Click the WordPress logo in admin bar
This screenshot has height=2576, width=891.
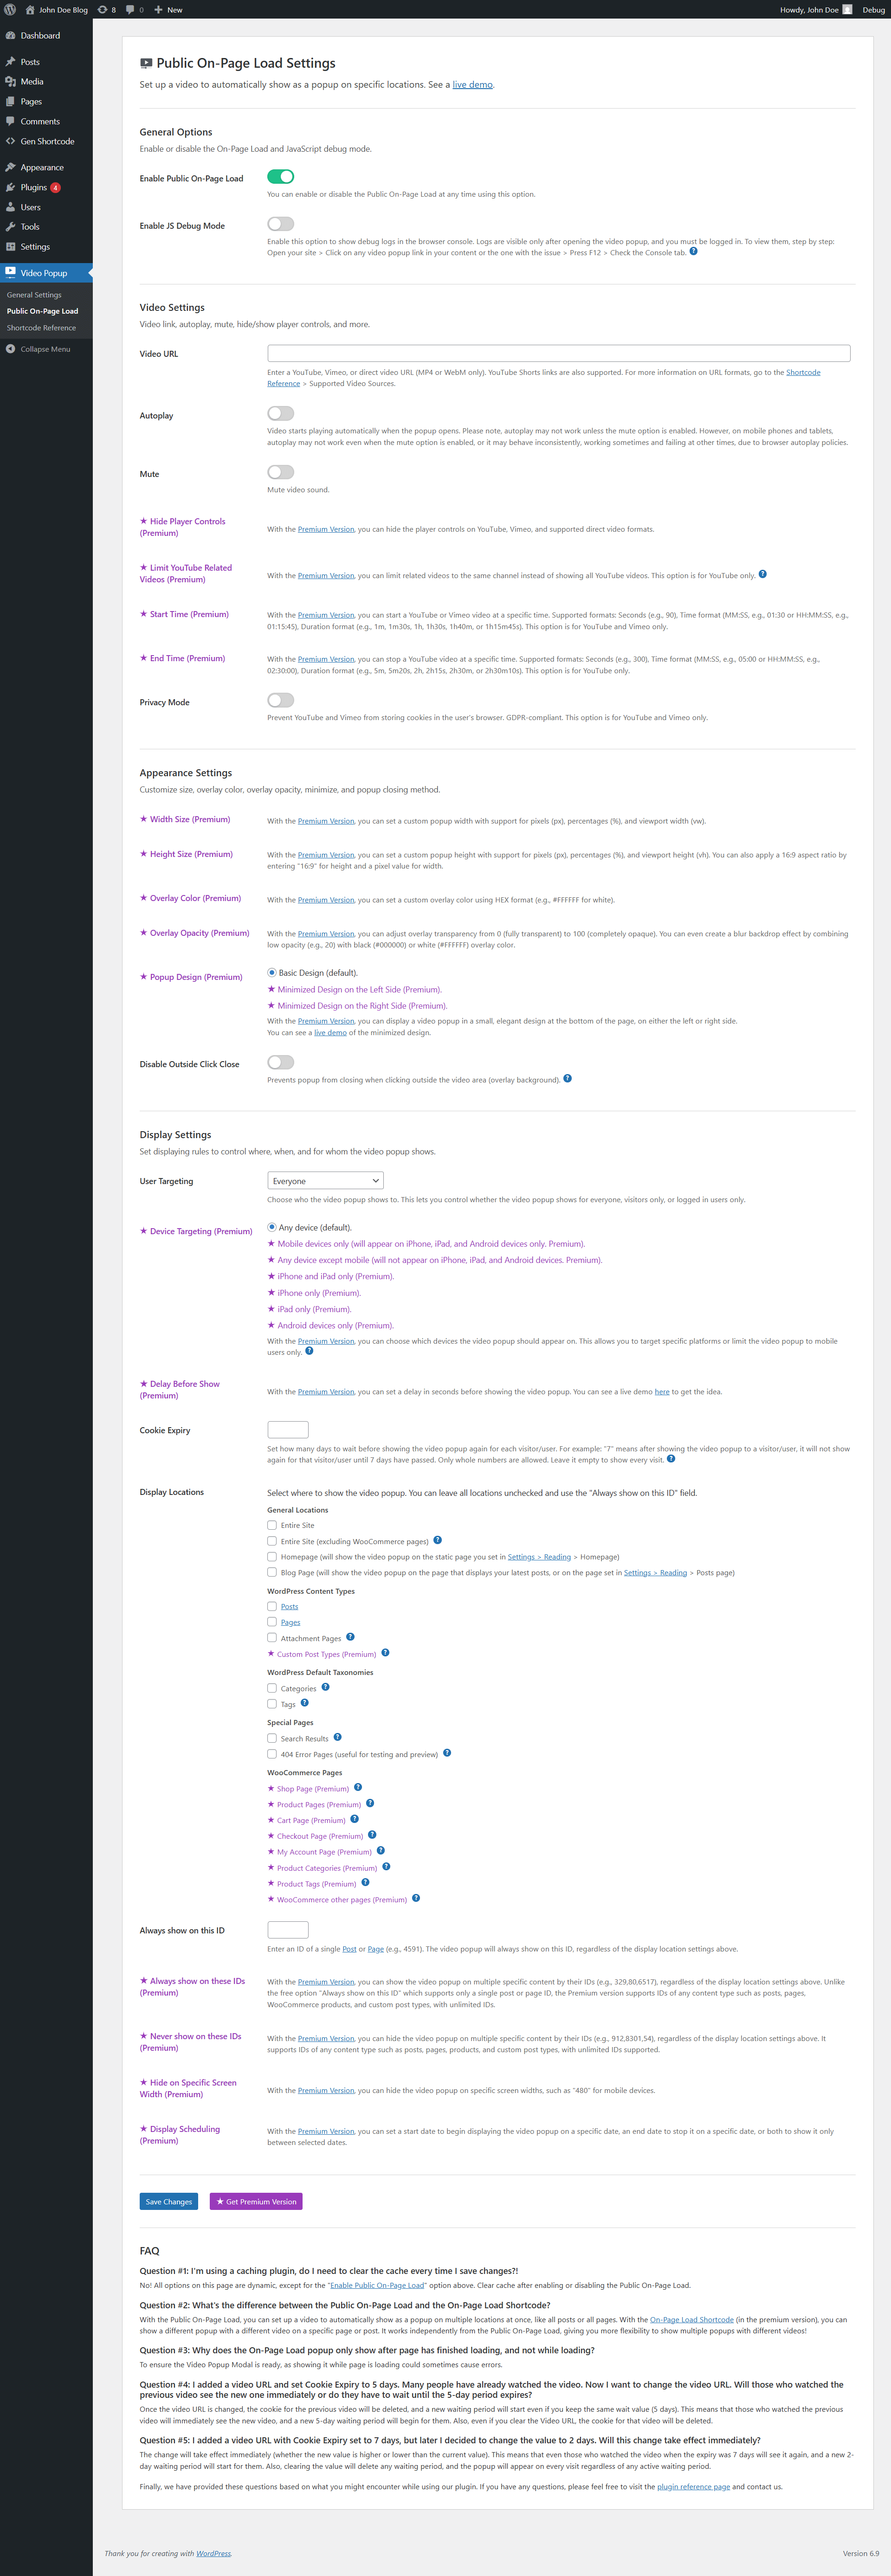10,10
